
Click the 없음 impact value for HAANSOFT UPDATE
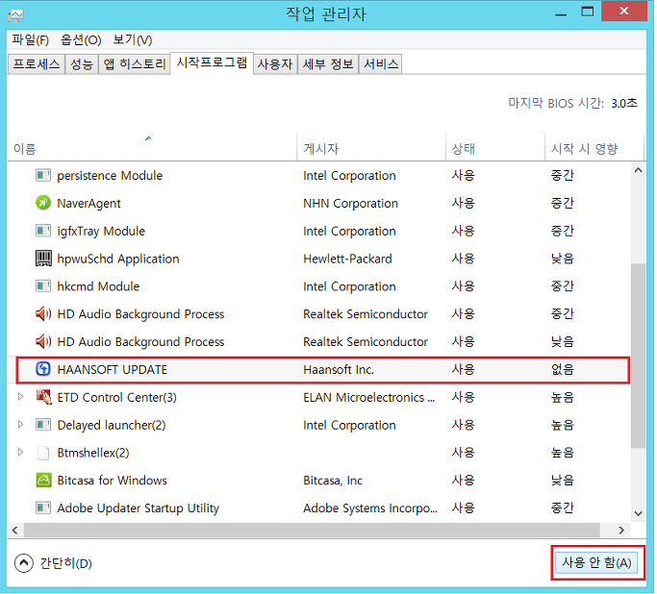pos(562,369)
